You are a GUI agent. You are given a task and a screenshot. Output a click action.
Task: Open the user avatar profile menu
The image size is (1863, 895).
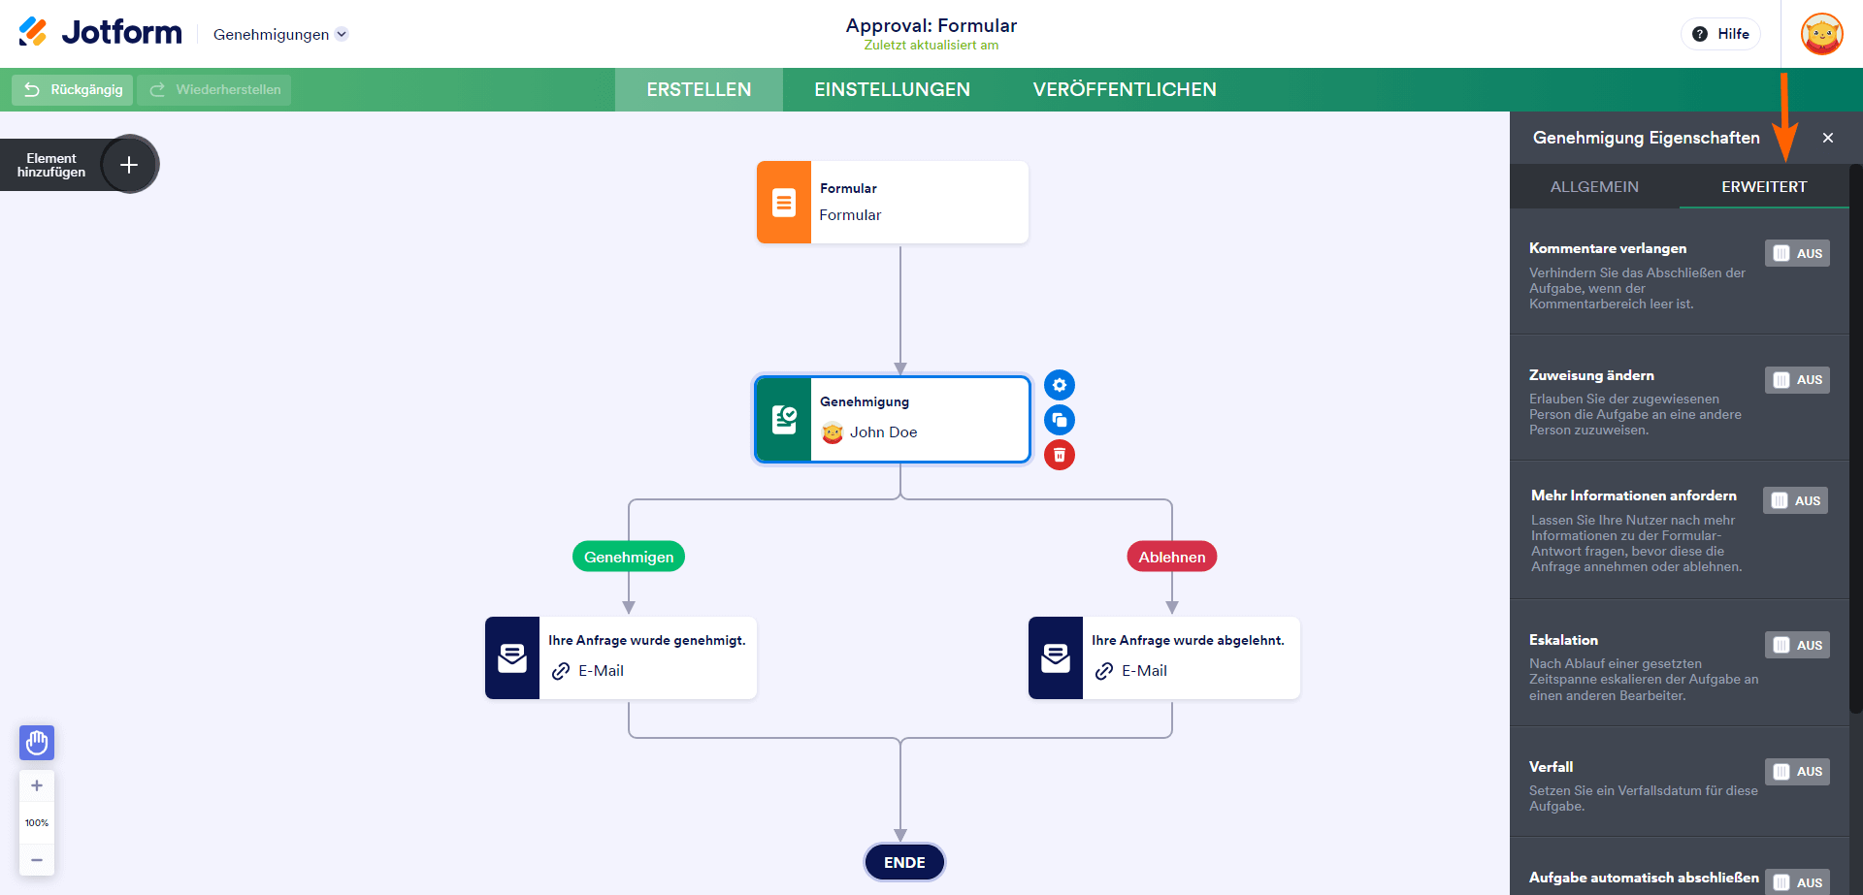click(x=1821, y=34)
